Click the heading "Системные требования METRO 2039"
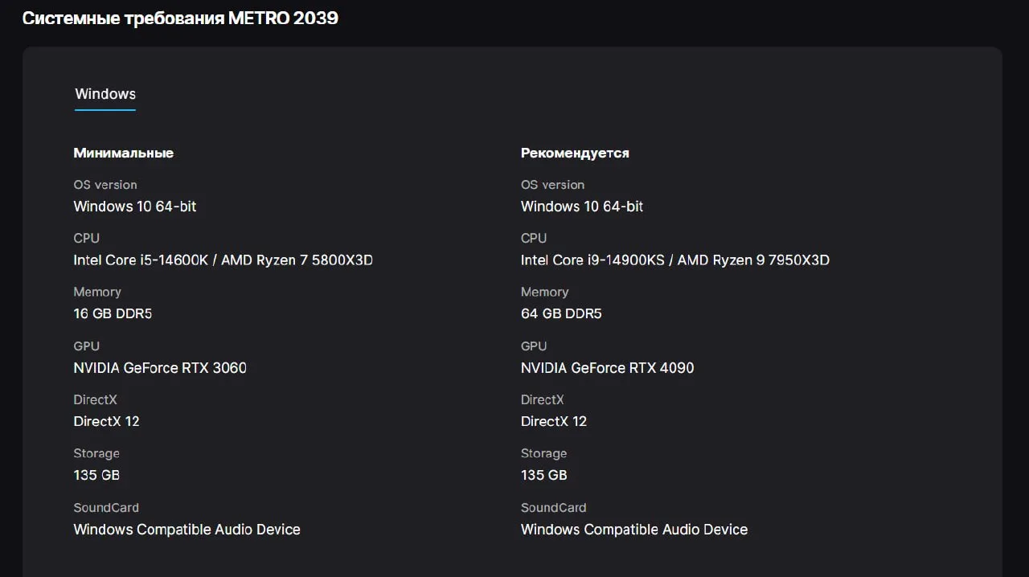Screen dimensions: 1029x577 click(x=180, y=18)
